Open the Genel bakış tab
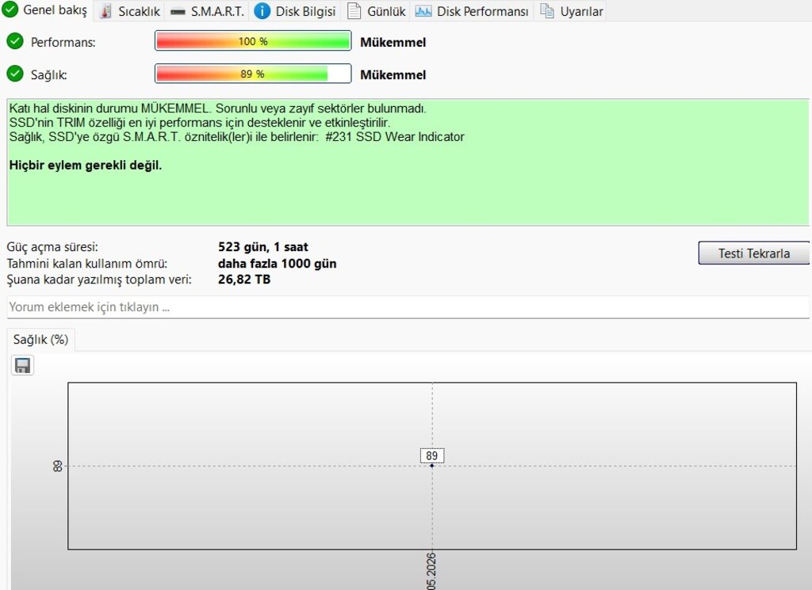The width and height of the screenshot is (812, 590). pyautogui.click(x=45, y=10)
